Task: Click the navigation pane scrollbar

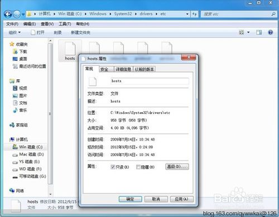Action: (50, 114)
